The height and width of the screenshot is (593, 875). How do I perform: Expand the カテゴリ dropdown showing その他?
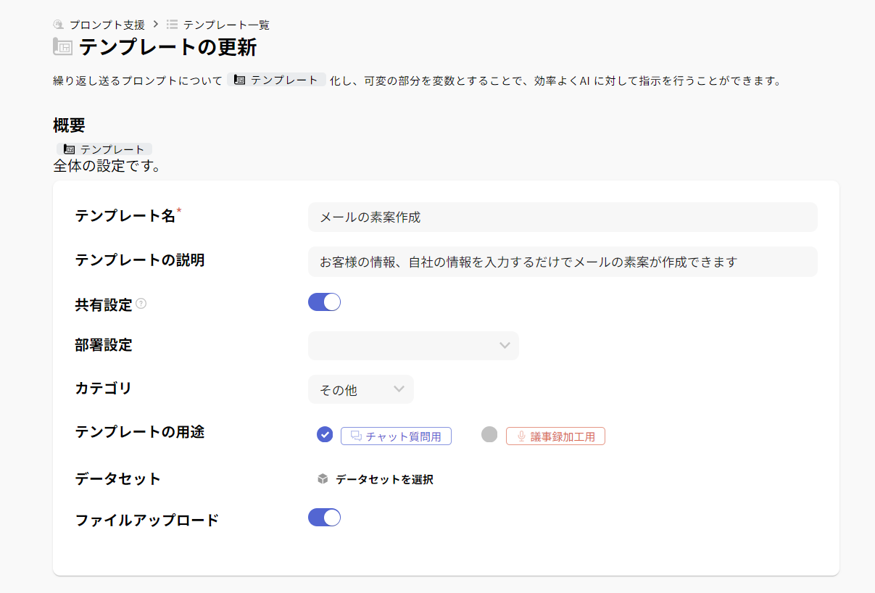point(360,389)
